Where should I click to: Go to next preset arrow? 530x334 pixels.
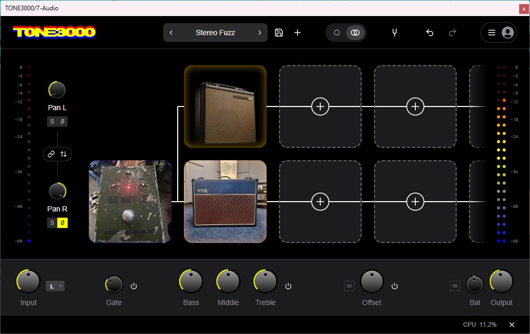click(260, 33)
